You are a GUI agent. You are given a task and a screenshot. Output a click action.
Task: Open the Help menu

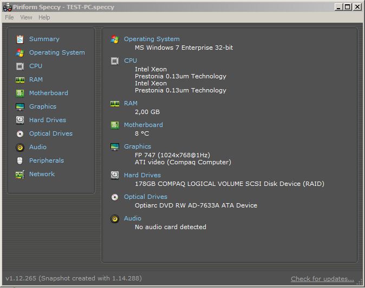44,17
